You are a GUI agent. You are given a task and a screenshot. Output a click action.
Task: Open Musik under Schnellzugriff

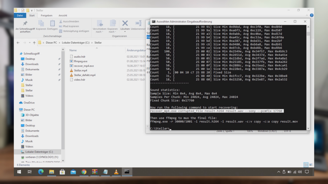click(29, 80)
